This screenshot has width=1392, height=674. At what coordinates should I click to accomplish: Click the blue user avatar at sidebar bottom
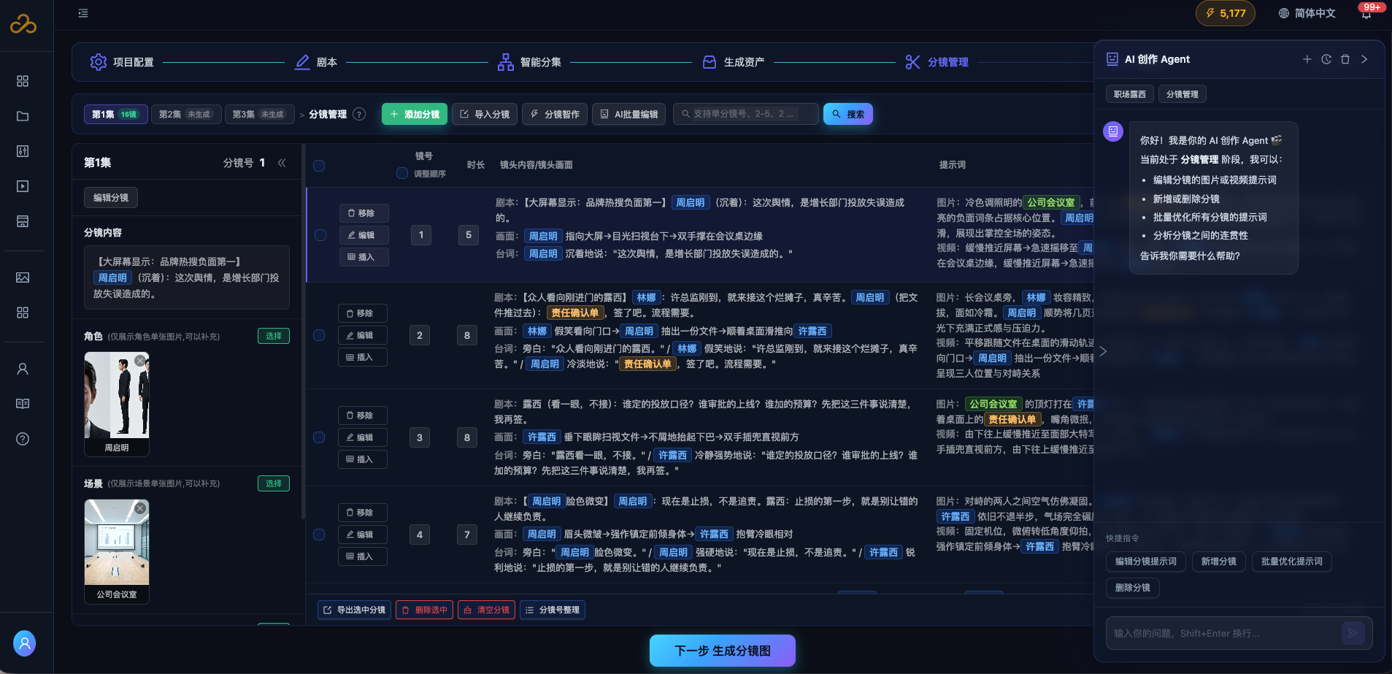[x=24, y=643]
